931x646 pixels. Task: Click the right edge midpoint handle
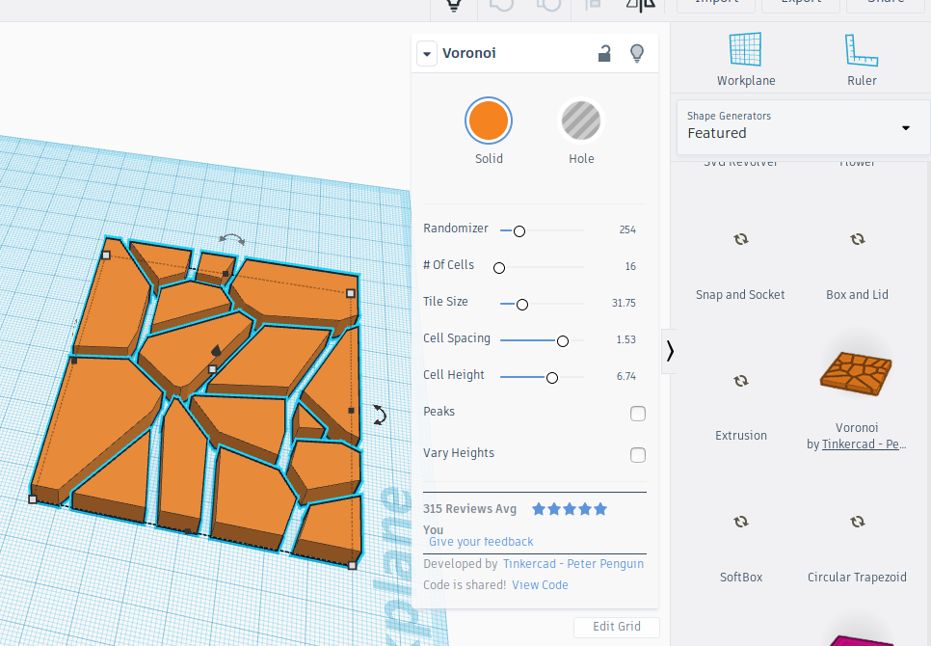[x=351, y=411]
